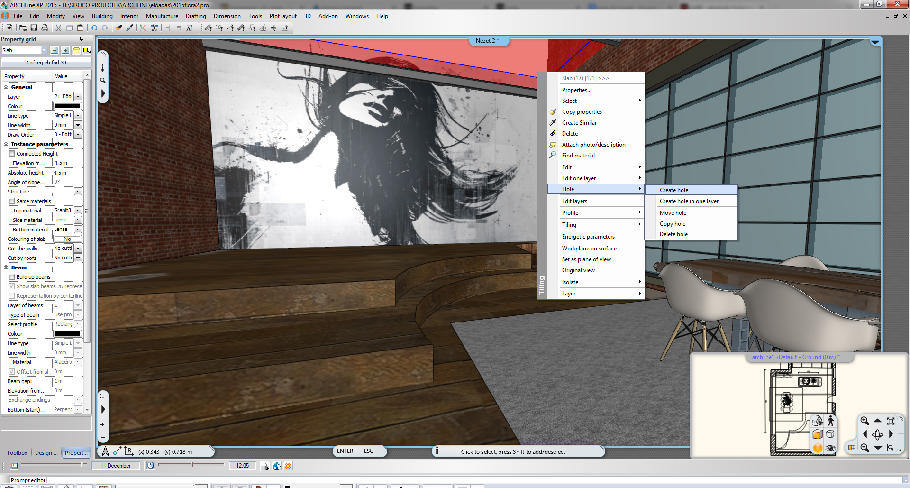Click the Structure... browse button
Viewport: 910px width, 488px height.
pos(78,192)
